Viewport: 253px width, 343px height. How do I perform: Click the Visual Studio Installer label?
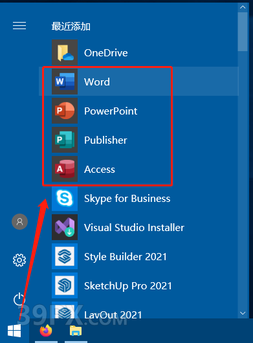pyautogui.click(x=134, y=228)
